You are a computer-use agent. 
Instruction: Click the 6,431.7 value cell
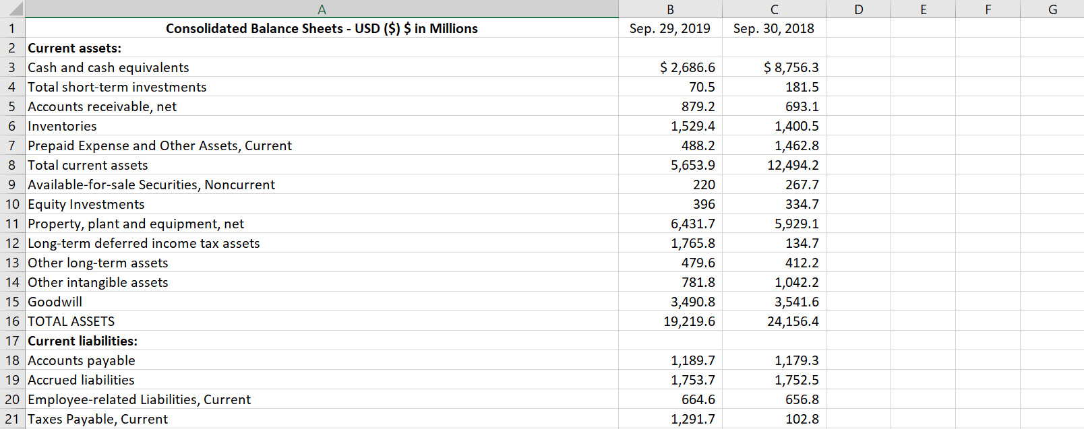pyautogui.click(x=670, y=224)
